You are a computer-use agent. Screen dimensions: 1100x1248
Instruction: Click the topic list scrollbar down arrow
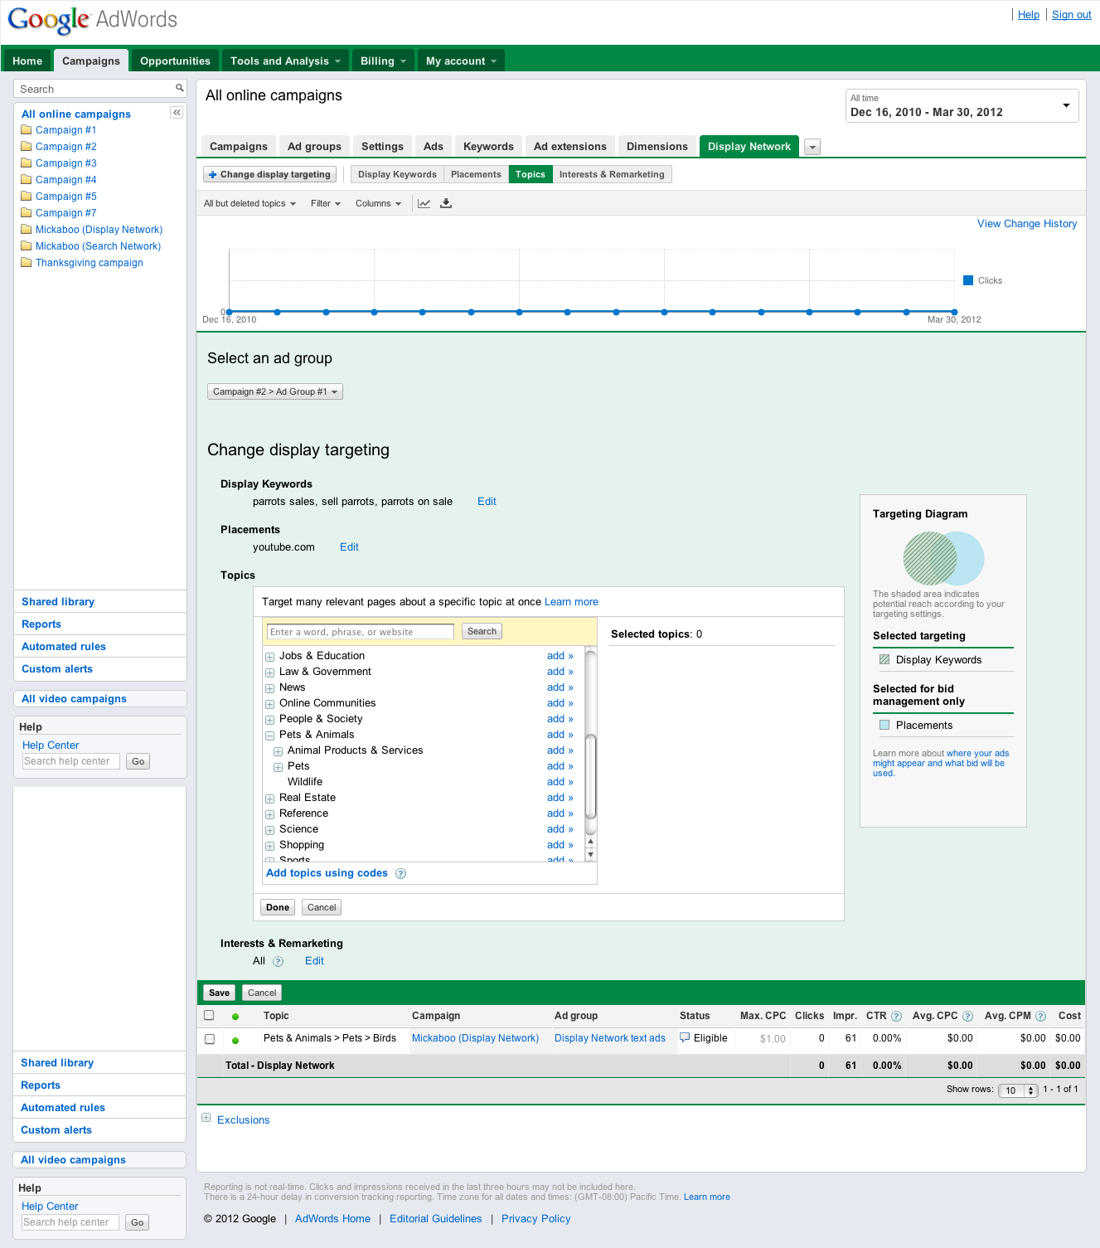pos(591,855)
